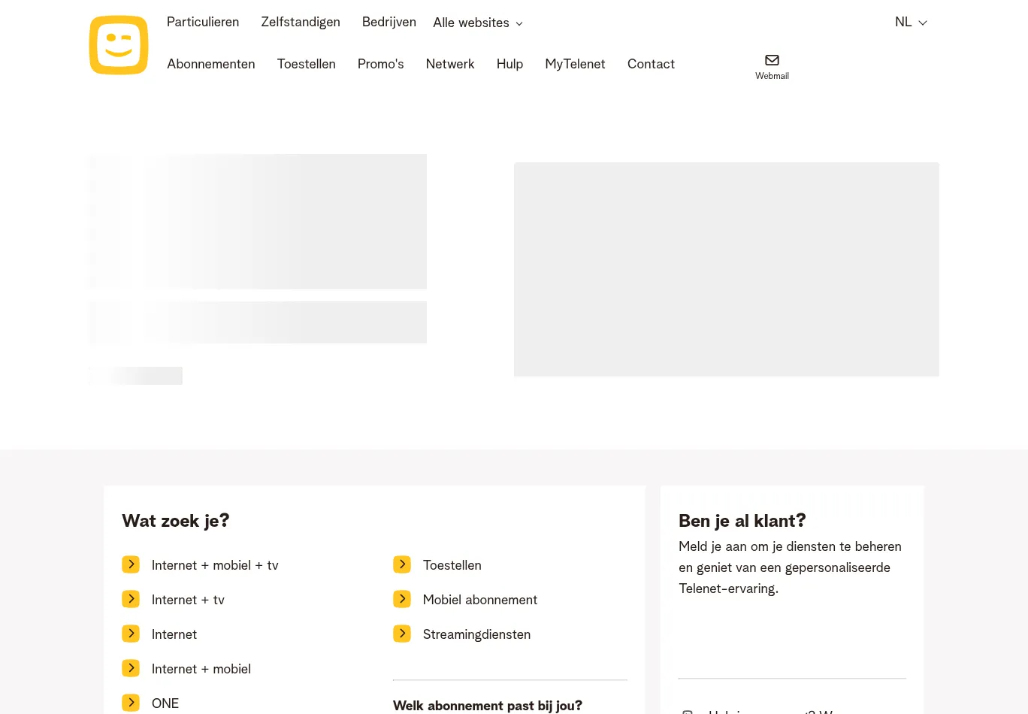This screenshot has width=1028, height=714.
Task: Switch to the Bedrijven section
Action: (x=389, y=22)
